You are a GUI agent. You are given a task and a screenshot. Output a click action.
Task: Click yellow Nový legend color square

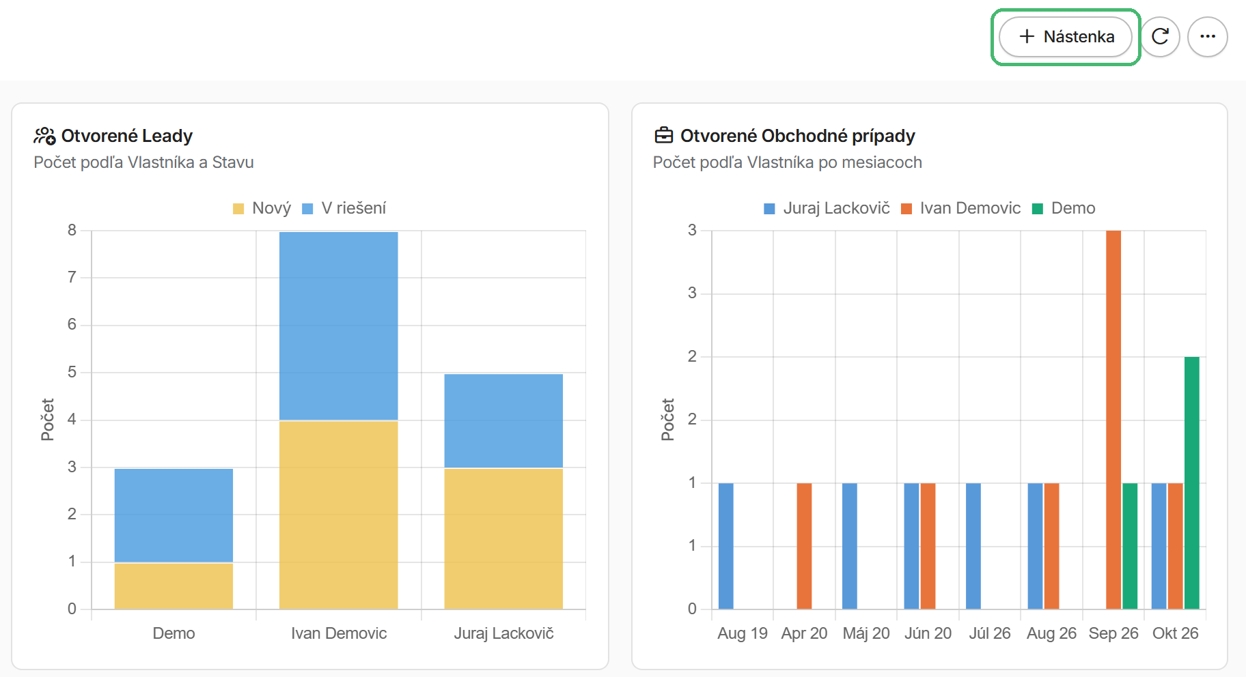pyautogui.click(x=238, y=209)
